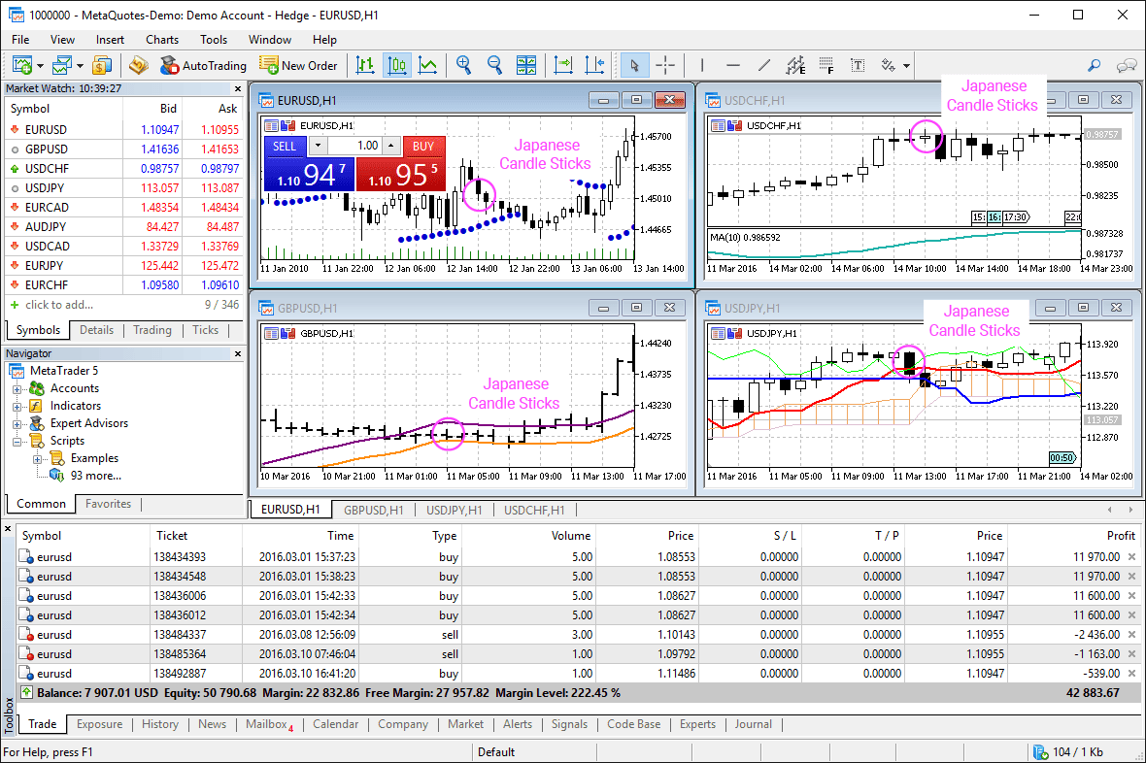Select the trendline drawing tool
Image resolution: width=1146 pixels, height=763 pixels.
coord(764,66)
